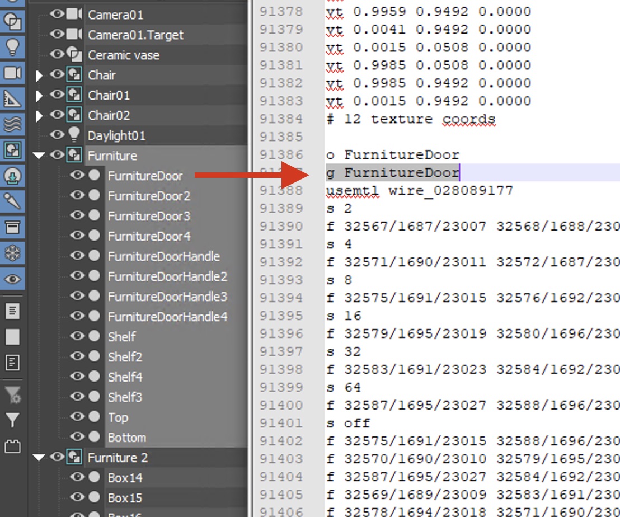
Task: Click the Display All list icon
Action: coord(12,311)
